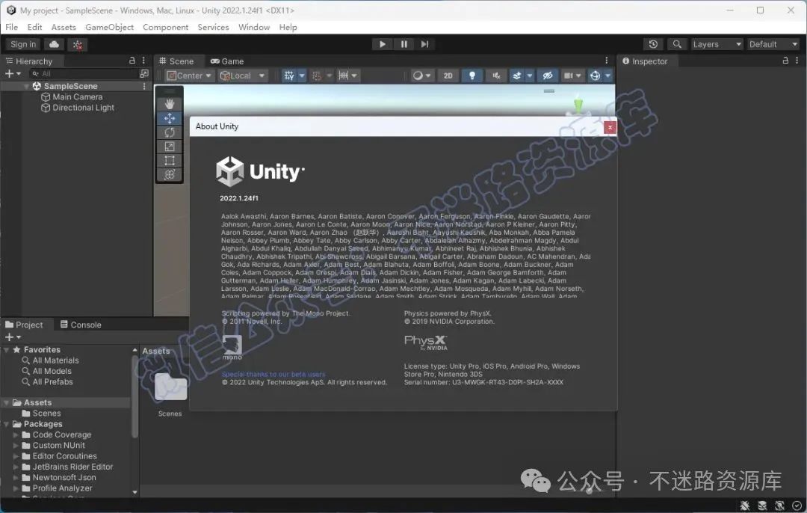Screen dimensions: 807x513
Task: Select the Scale tool
Action: (x=170, y=147)
